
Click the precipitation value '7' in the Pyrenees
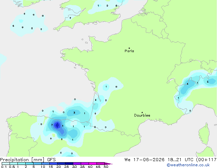pyautogui.click(x=52, y=125)
